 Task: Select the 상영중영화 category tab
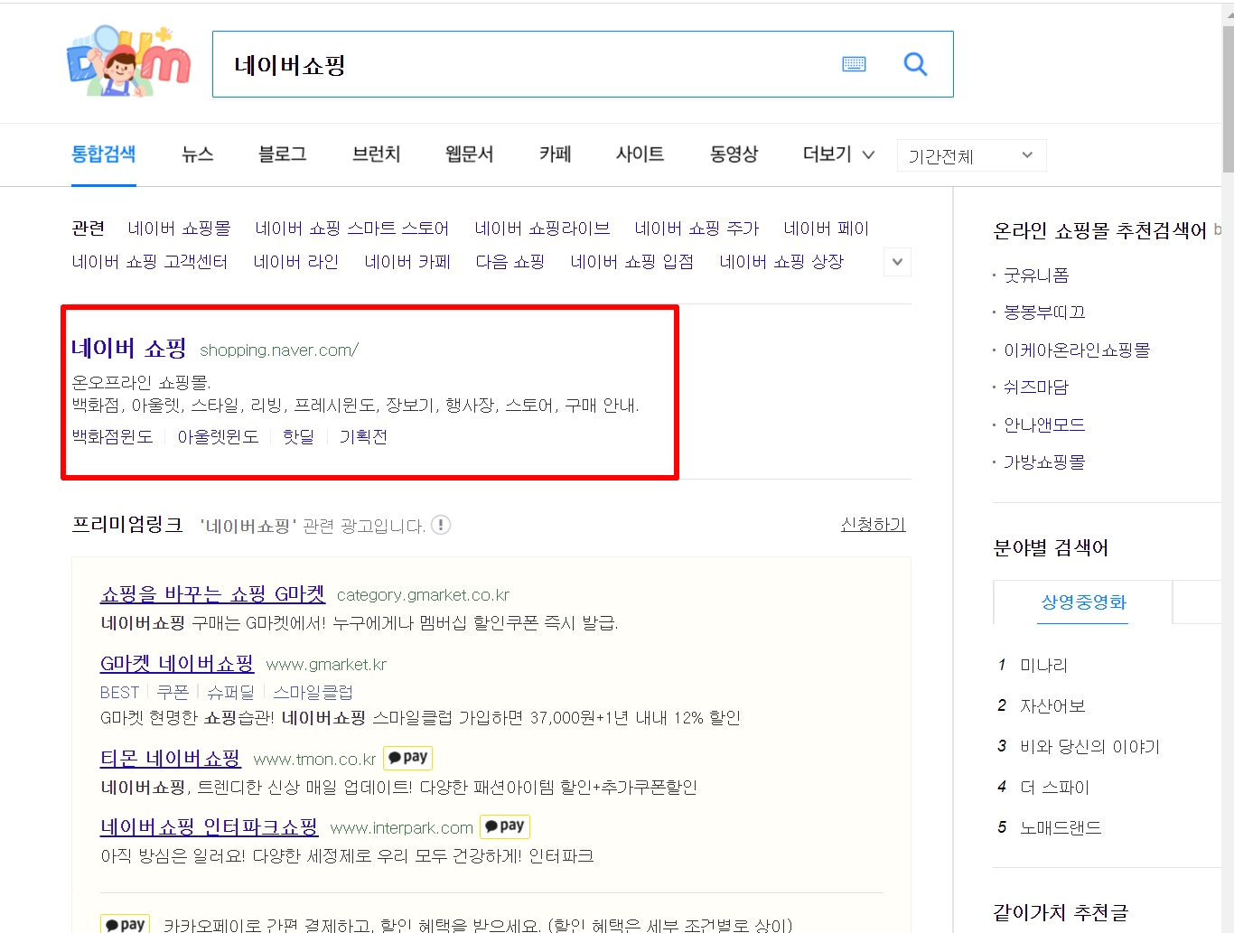pos(1083,602)
